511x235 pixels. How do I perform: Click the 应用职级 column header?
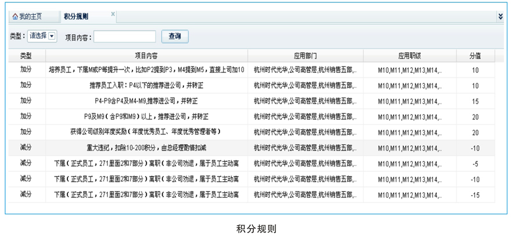409,56
